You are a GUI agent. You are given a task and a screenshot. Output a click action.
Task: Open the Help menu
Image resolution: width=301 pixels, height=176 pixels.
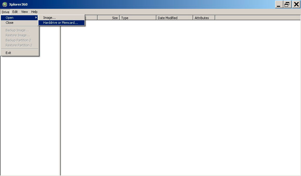coord(34,12)
